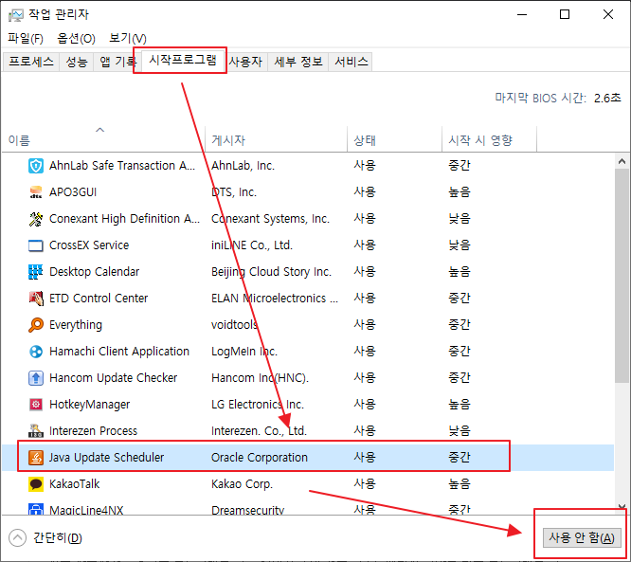Switch to the 앱 기록 tab
This screenshot has height=562, width=631.
click(x=117, y=62)
